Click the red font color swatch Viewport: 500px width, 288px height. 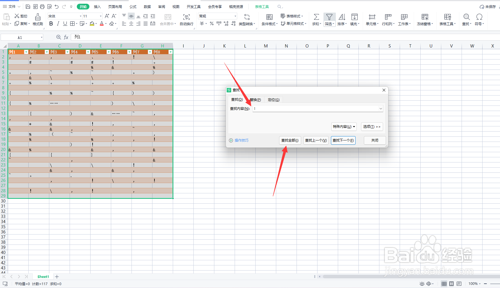pos(102,23)
